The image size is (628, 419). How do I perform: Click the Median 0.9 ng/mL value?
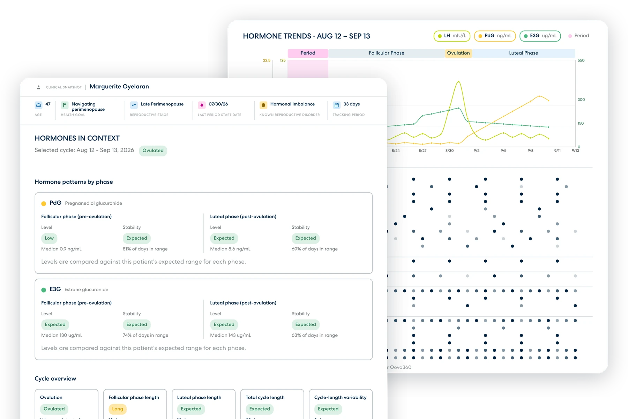point(61,249)
